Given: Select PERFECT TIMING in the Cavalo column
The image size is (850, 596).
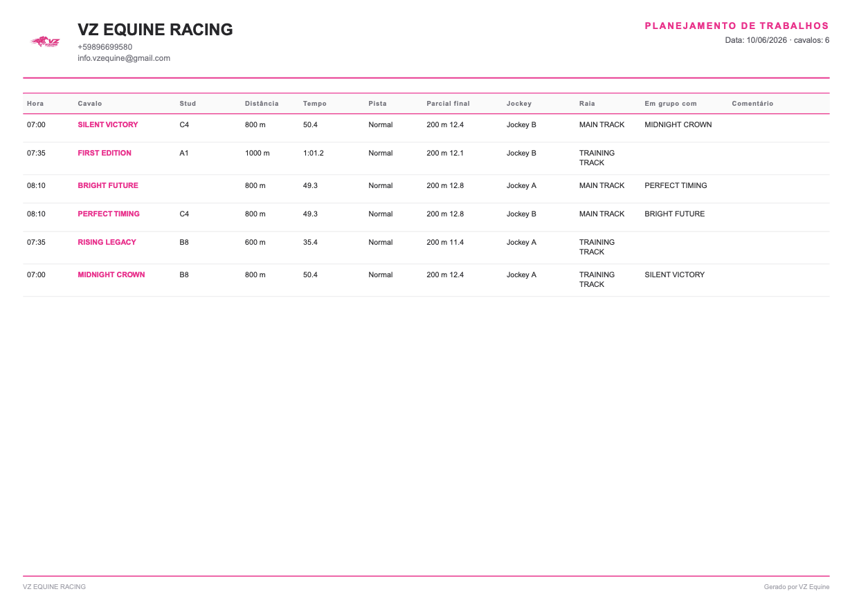Looking at the screenshot, I should point(109,214).
